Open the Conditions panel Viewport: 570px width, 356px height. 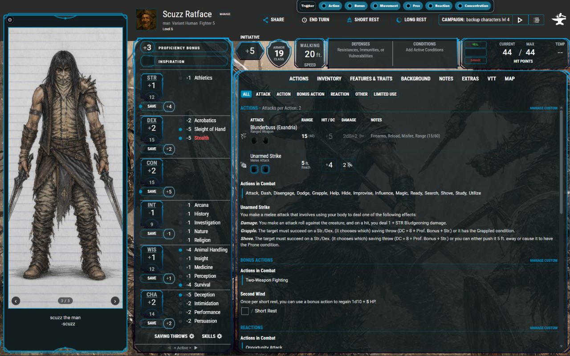pos(424,53)
